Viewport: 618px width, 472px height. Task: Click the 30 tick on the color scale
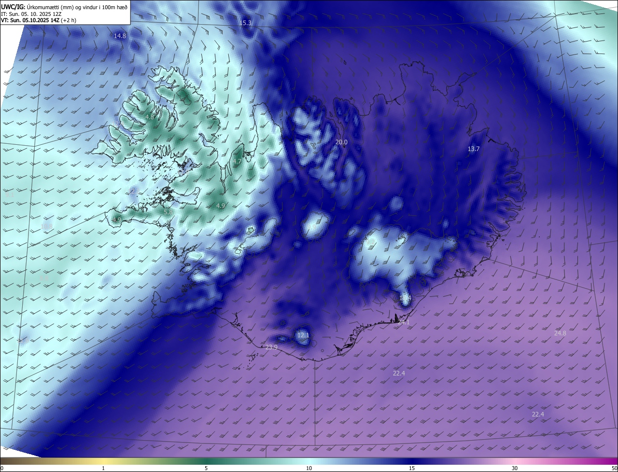515,468
